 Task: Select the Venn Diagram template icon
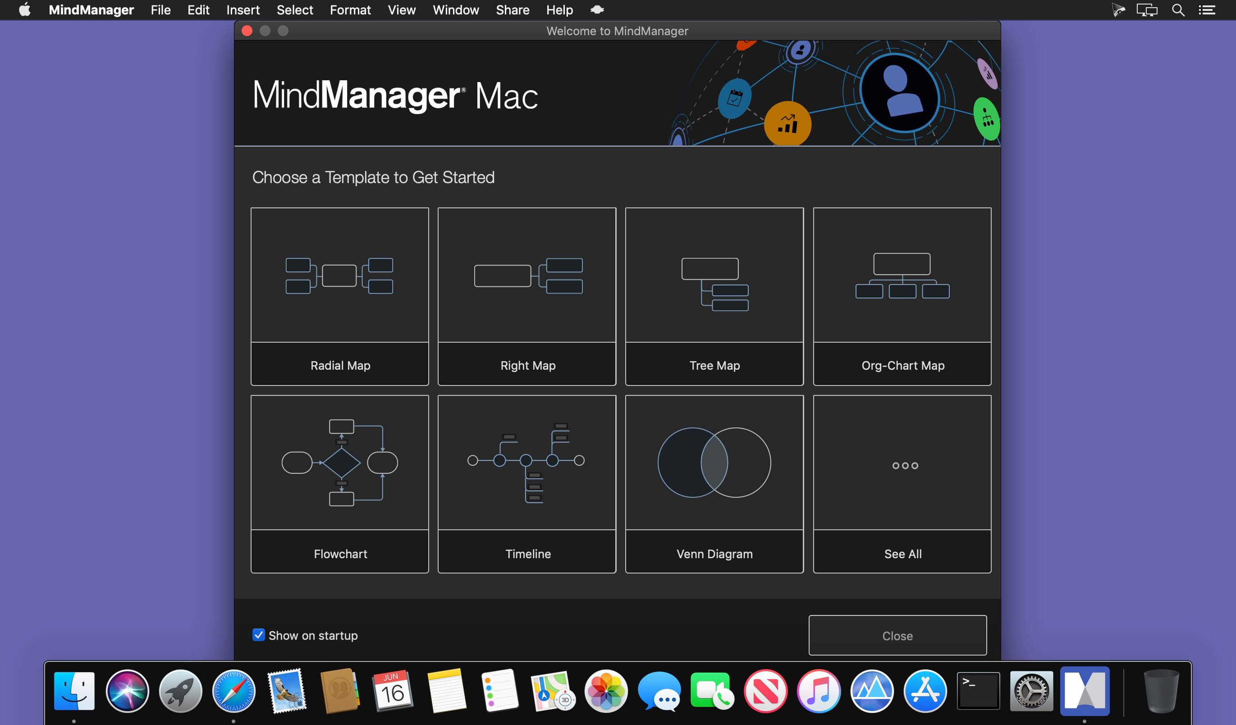[x=714, y=463]
